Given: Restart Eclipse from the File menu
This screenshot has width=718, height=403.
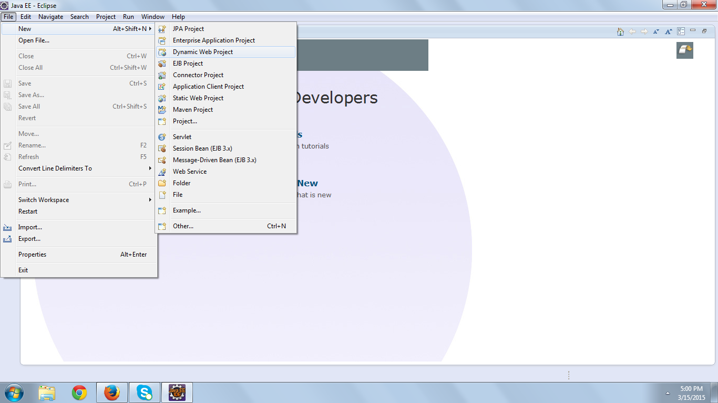Looking at the screenshot, I should point(79,211).
